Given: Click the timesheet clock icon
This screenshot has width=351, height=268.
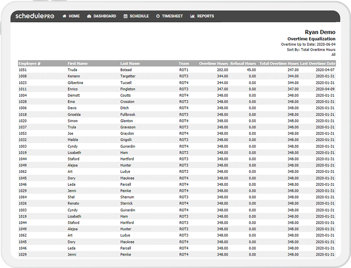Looking at the screenshot, I should [x=158, y=16].
